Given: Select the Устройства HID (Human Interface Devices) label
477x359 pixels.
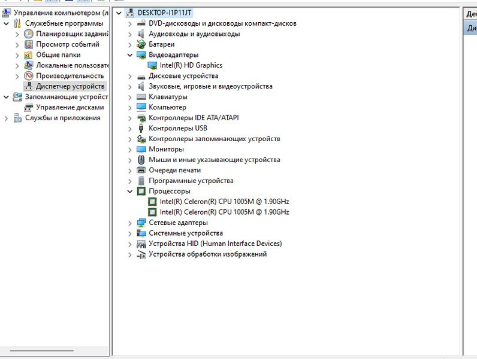Looking at the screenshot, I should click(x=215, y=244).
